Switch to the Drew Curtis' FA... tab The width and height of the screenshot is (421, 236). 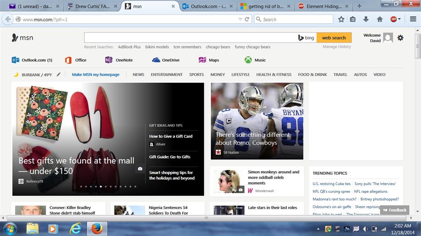pos(93,6)
